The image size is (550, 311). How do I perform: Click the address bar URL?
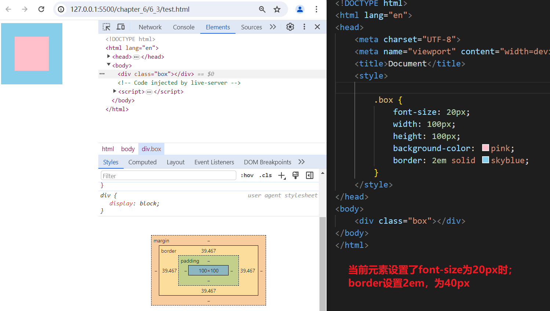[130, 9]
